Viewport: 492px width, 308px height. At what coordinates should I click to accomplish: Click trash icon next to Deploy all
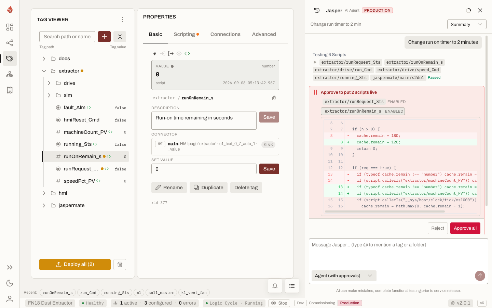120,265
